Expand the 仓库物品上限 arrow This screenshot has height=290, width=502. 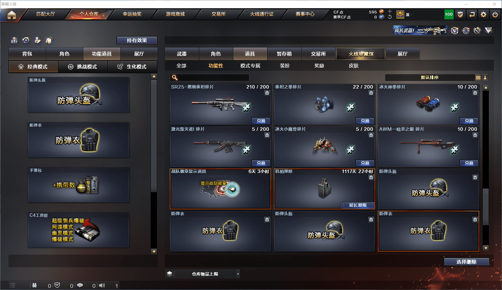click(x=238, y=274)
